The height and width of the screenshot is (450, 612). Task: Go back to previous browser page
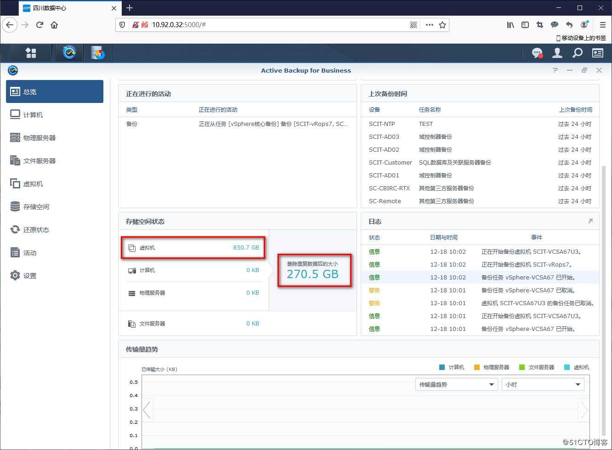[10, 25]
